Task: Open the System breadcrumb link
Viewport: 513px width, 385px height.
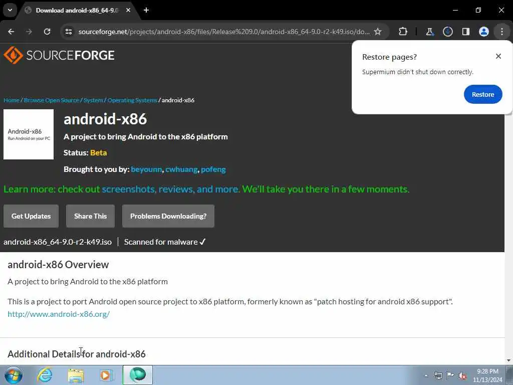Action: [93, 100]
